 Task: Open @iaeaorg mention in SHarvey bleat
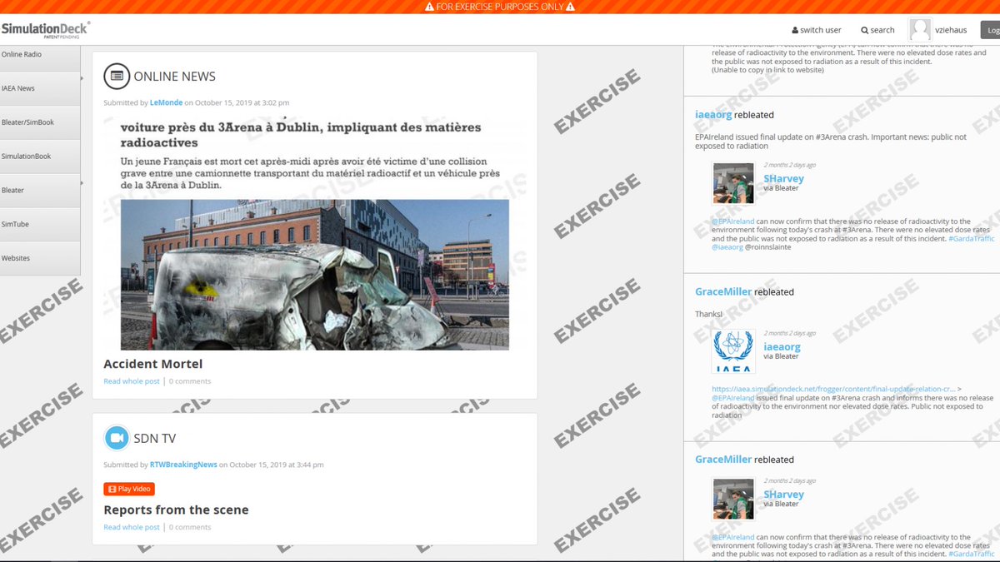pos(728,247)
